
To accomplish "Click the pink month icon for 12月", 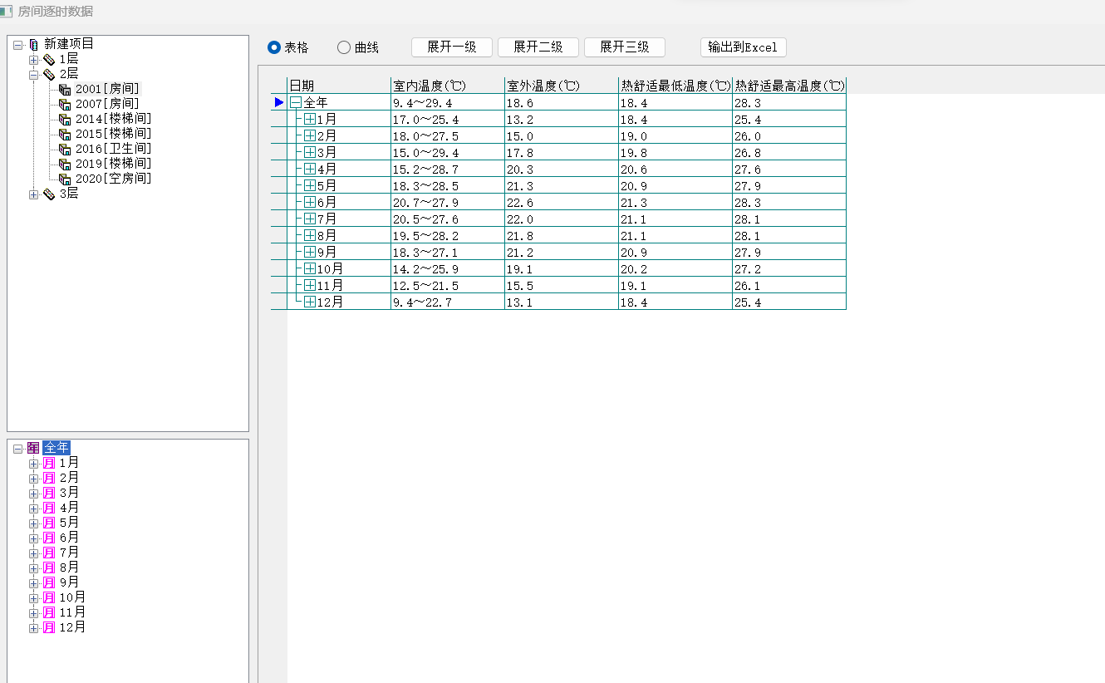I will coord(49,627).
